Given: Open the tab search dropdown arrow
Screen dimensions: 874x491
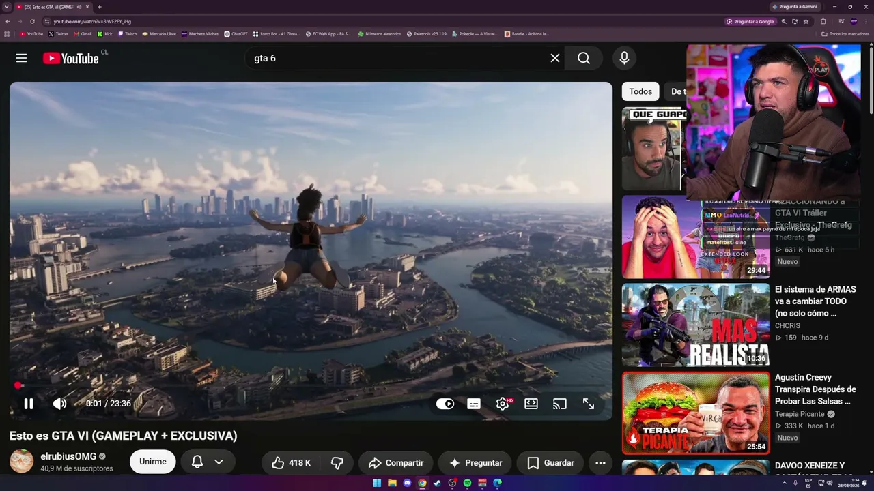Looking at the screenshot, I should pyautogui.click(x=8, y=7).
